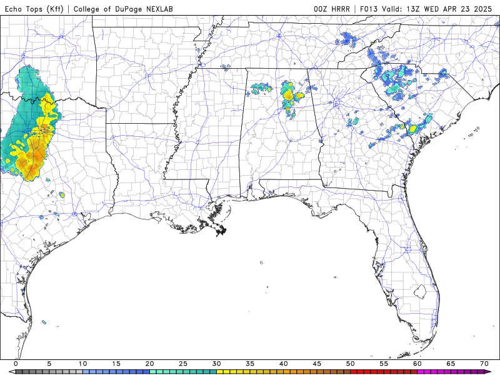Click the 40 label on the color scale

coord(284,364)
